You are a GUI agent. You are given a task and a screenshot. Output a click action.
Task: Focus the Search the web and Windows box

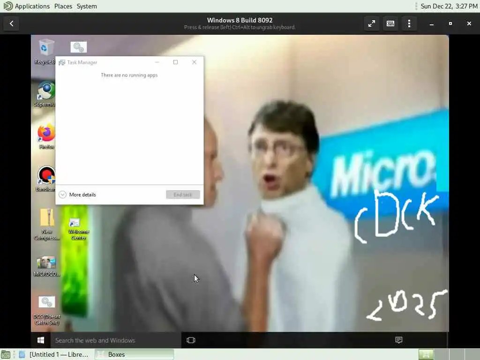pos(116,340)
